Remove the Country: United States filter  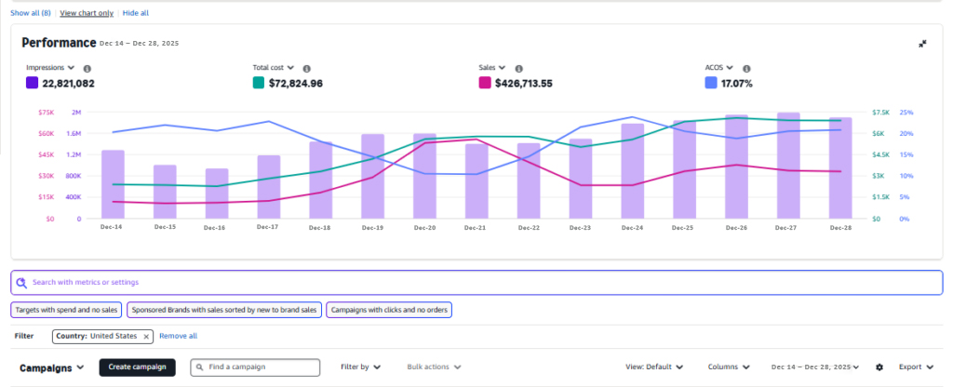click(146, 336)
